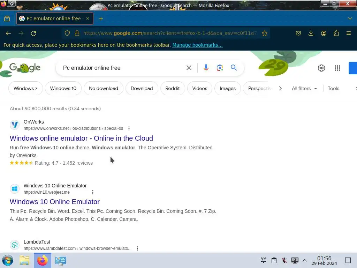Image resolution: width=357 pixels, height=268 pixels.
Task: Open notifications bell in system tray
Action: (x=264, y=260)
